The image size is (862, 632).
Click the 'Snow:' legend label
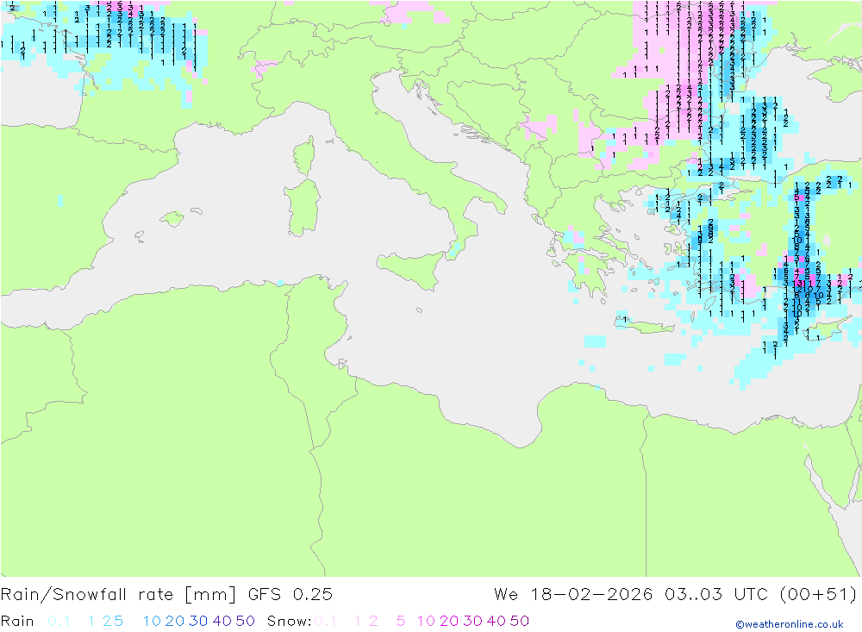[x=289, y=621]
